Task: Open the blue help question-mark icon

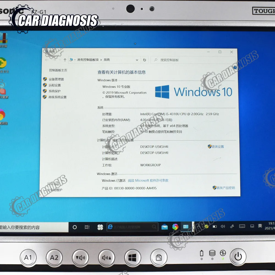Action: 235,68
